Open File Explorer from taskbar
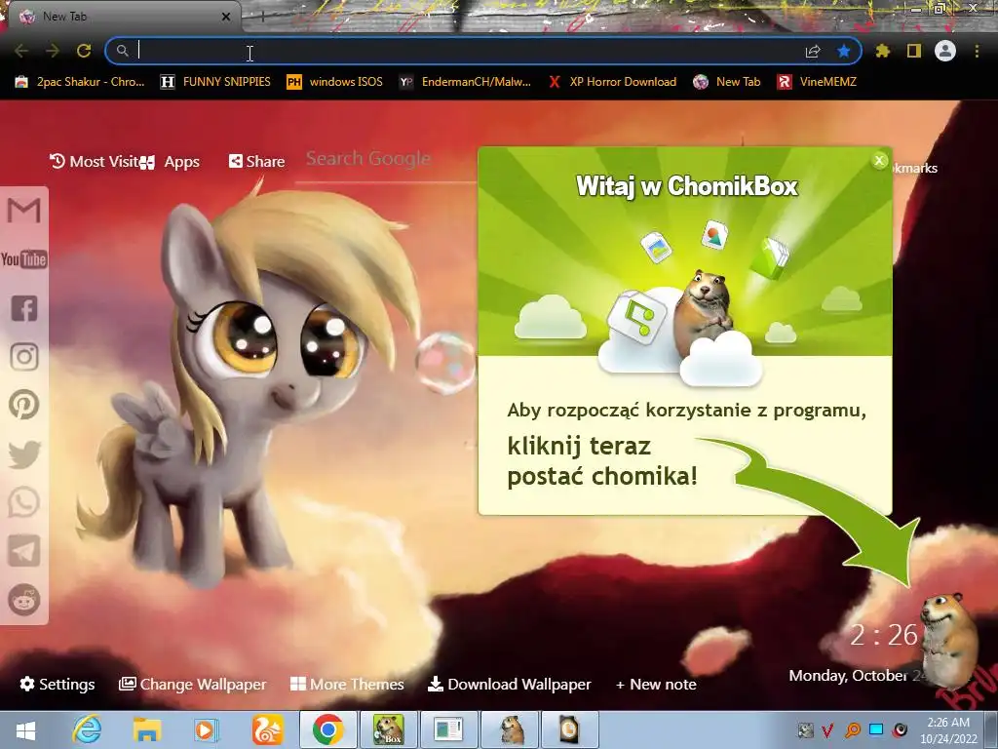 click(x=146, y=729)
